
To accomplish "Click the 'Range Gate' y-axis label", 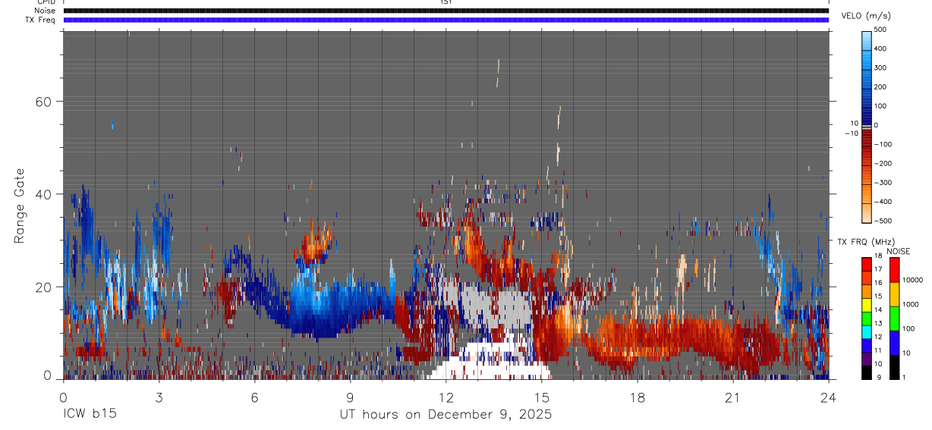I will pyautogui.click(x=20, y=206).
